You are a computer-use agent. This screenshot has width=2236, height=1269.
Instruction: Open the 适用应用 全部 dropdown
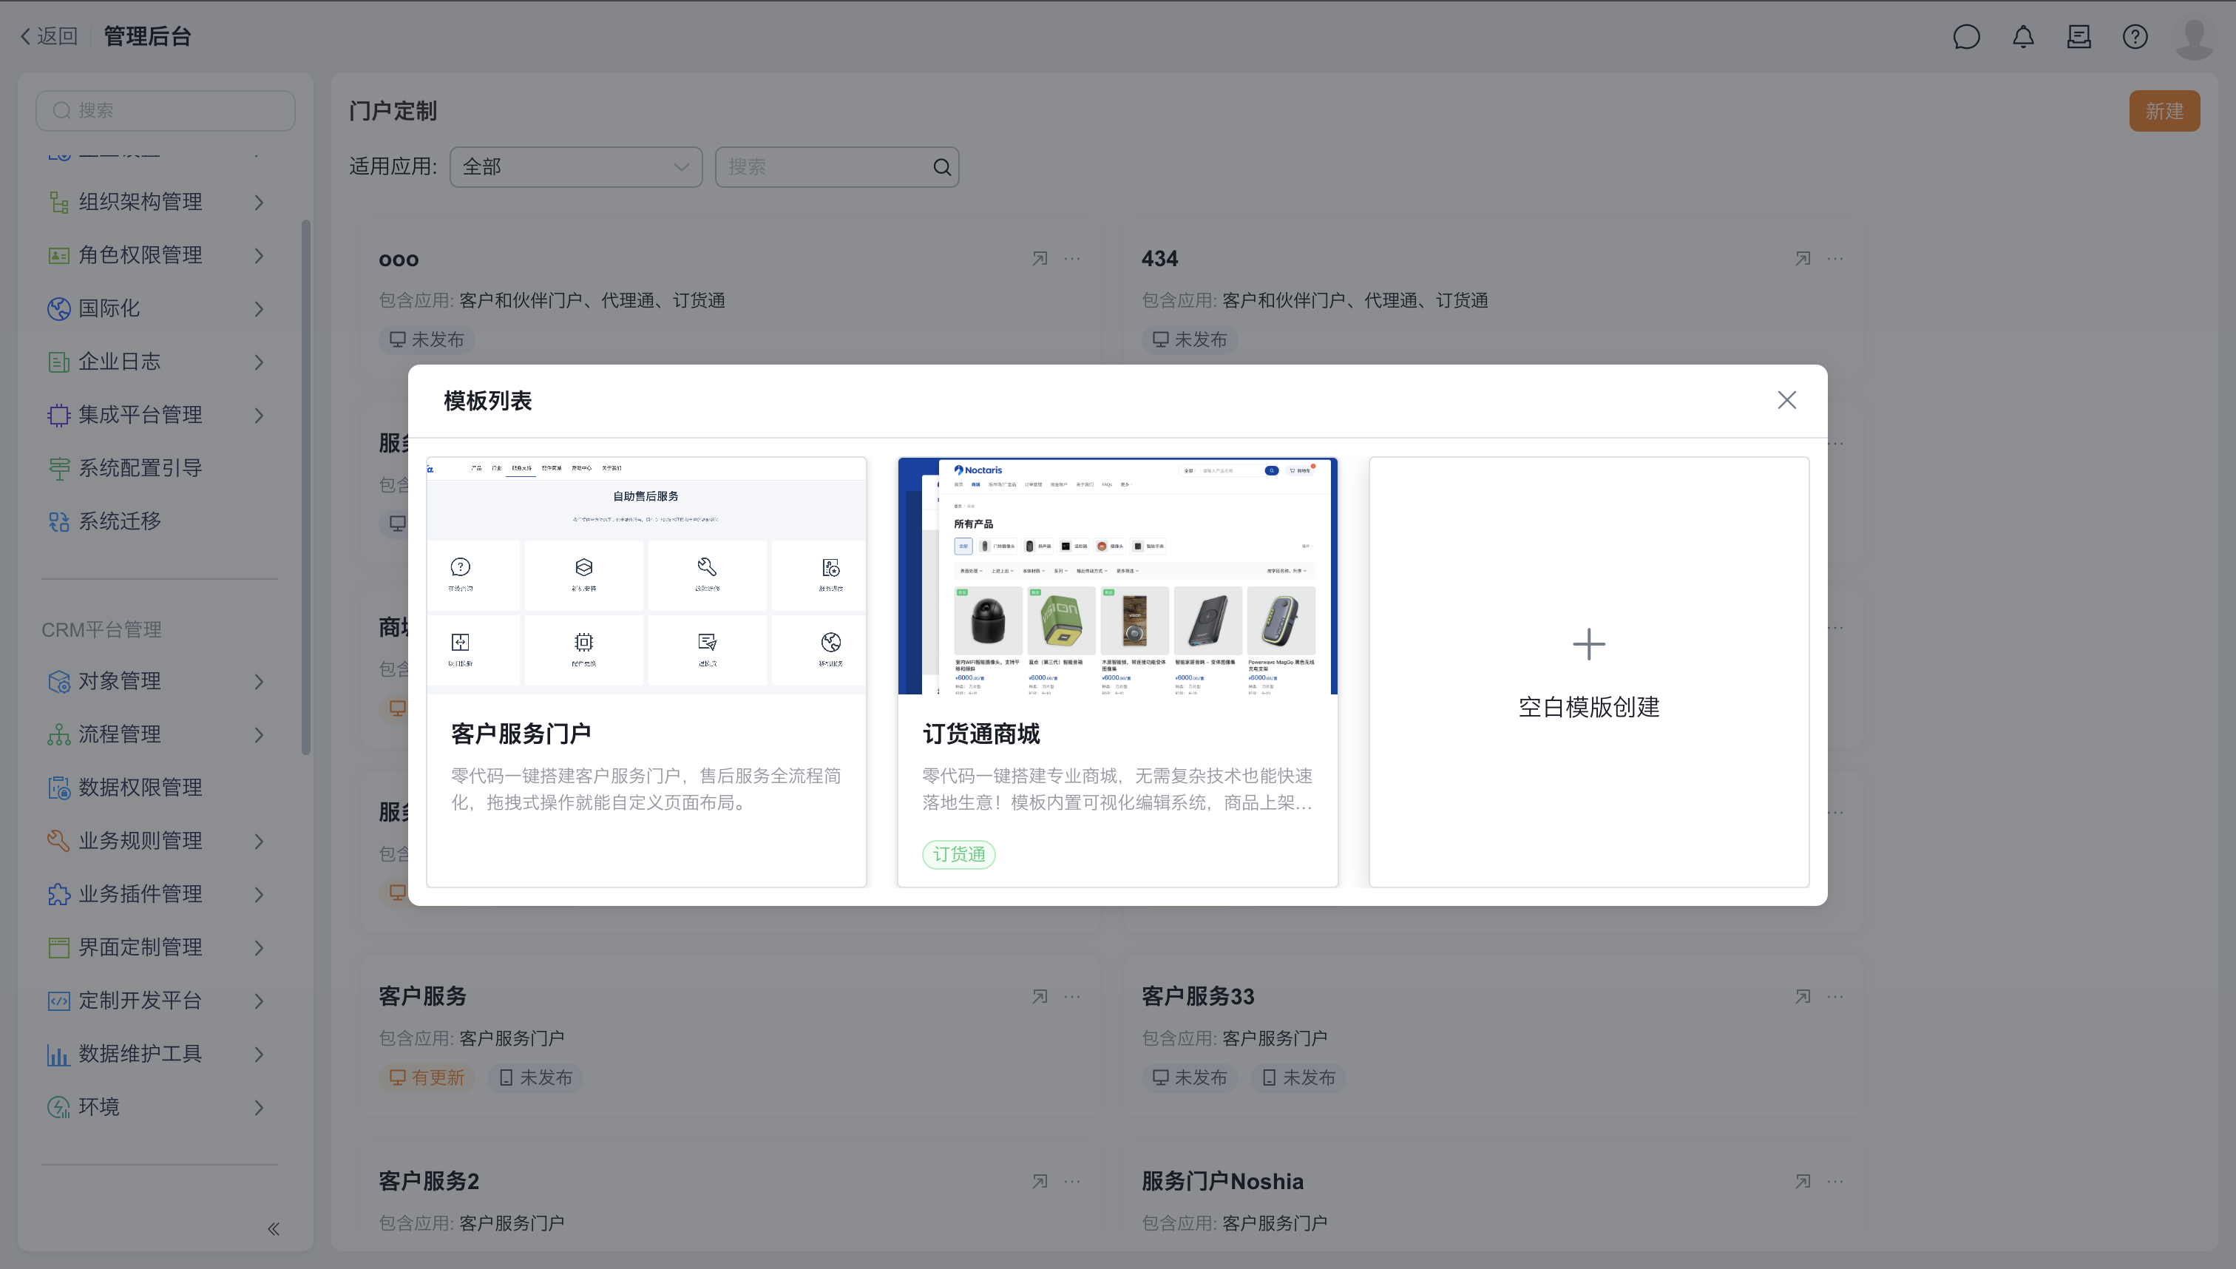pyautogui.click(x=575, y=167)
